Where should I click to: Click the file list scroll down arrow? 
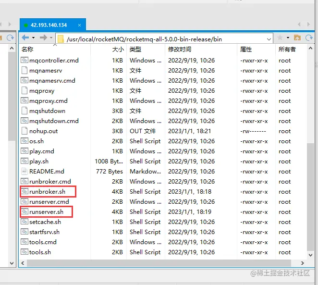(x=310, y=255)
